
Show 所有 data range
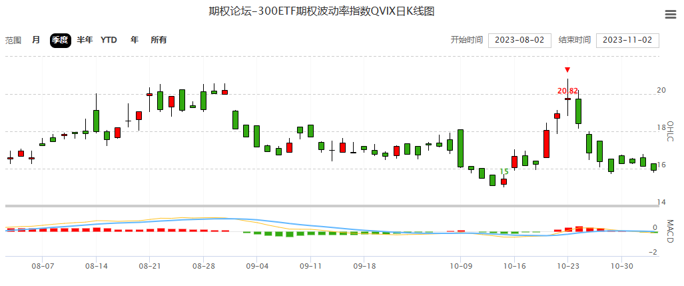tap(159, 40)
